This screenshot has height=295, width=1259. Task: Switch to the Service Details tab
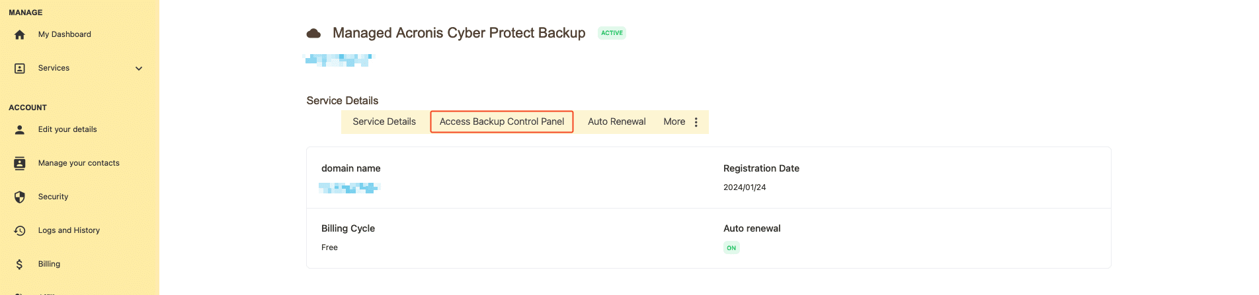tap(384, 121)
